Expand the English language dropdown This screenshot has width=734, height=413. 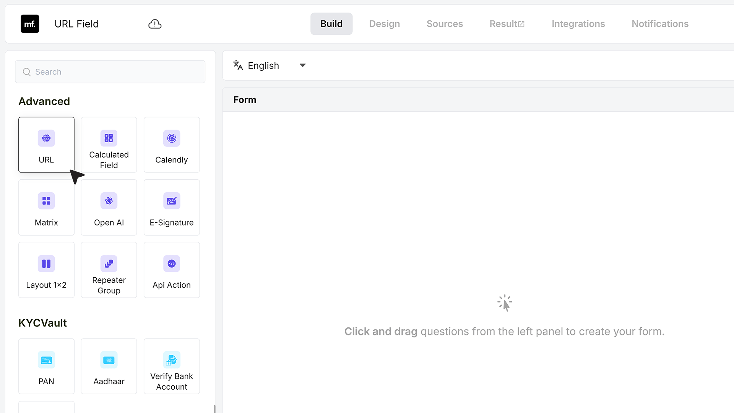pos(270,65)
